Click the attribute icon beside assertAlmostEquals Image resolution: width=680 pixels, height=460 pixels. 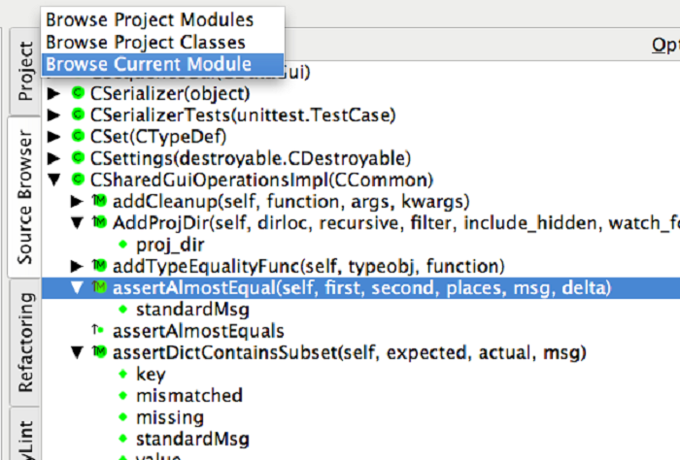[x=98, y=331]
